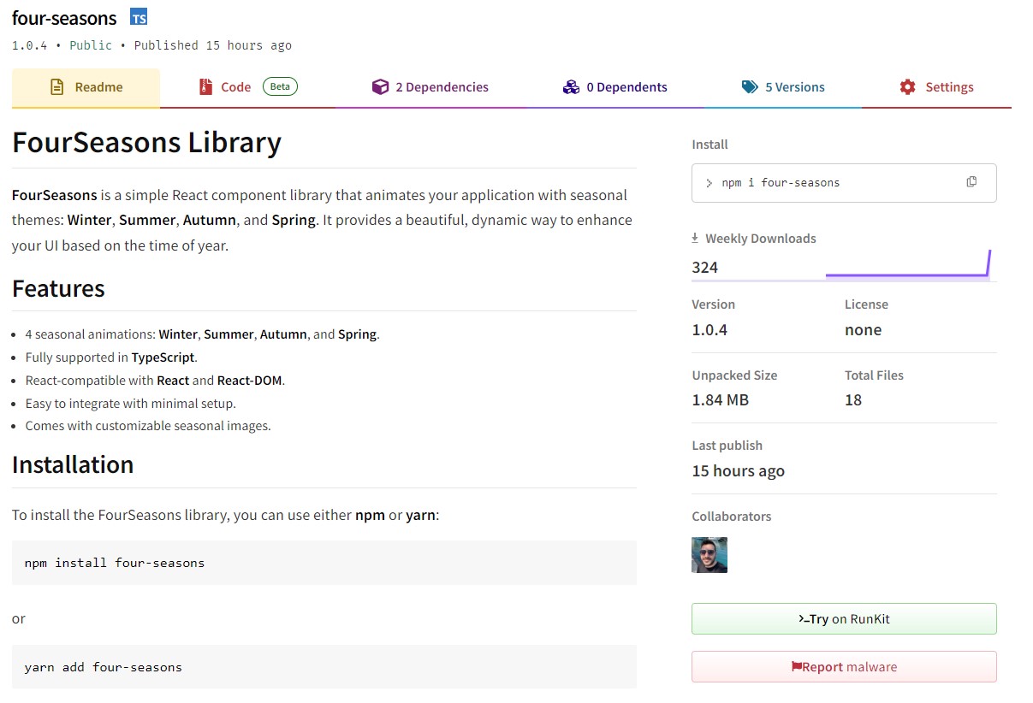Click the version value 1.0.4 in sidebar

point(709,330)
